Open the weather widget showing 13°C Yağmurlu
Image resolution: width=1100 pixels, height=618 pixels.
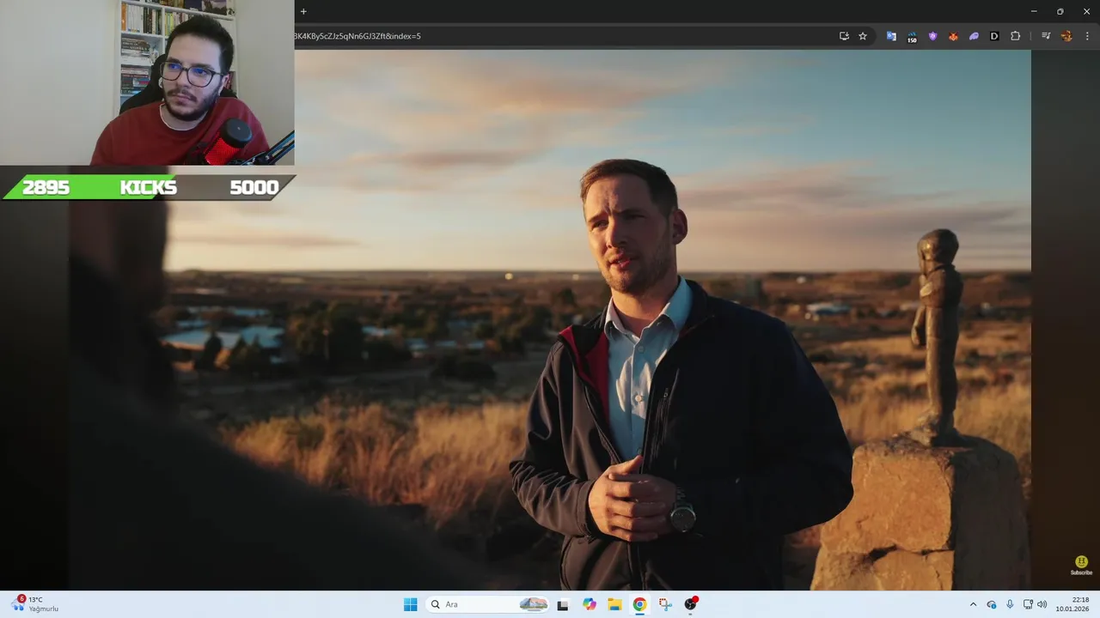34,604
